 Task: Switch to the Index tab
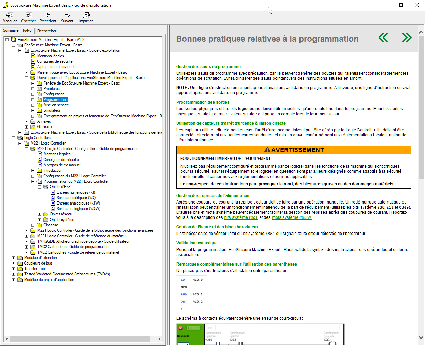27,31
